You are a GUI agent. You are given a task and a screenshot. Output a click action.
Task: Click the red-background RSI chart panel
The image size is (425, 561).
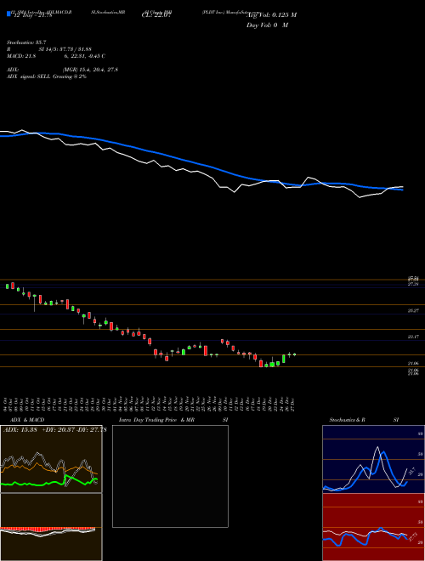point(373,527)
